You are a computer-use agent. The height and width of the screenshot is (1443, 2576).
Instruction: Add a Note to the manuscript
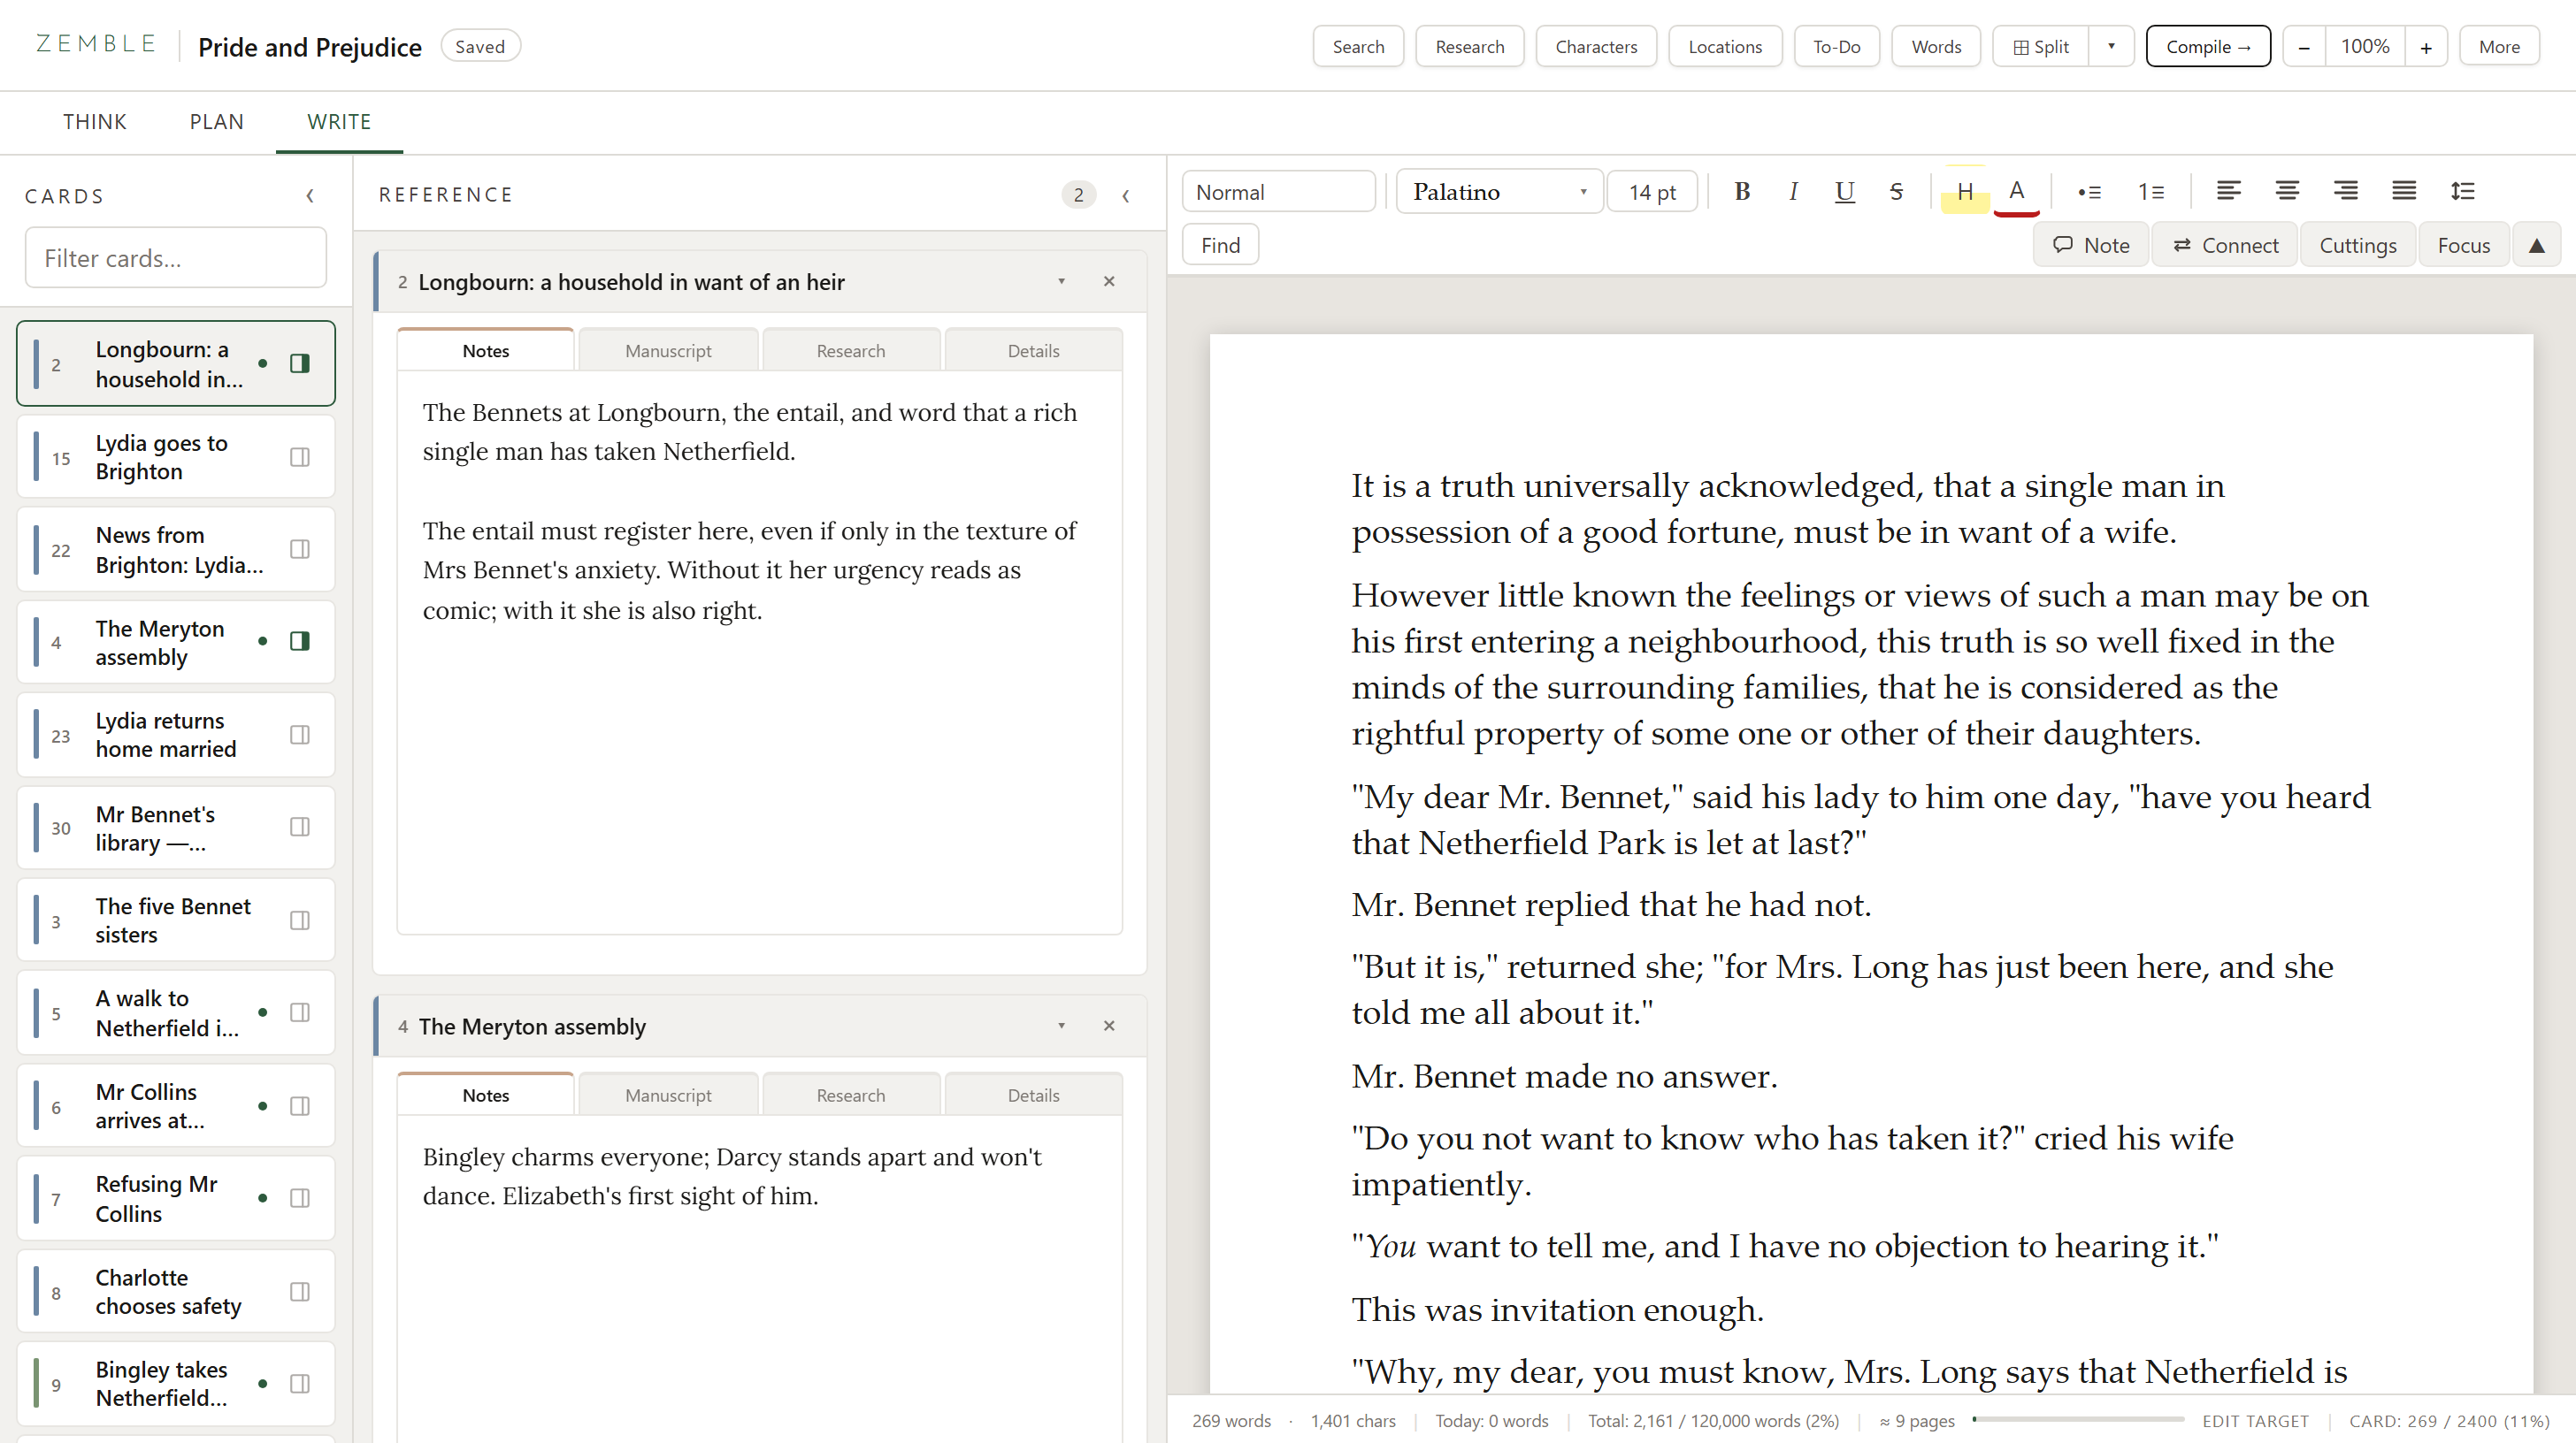2091,245
